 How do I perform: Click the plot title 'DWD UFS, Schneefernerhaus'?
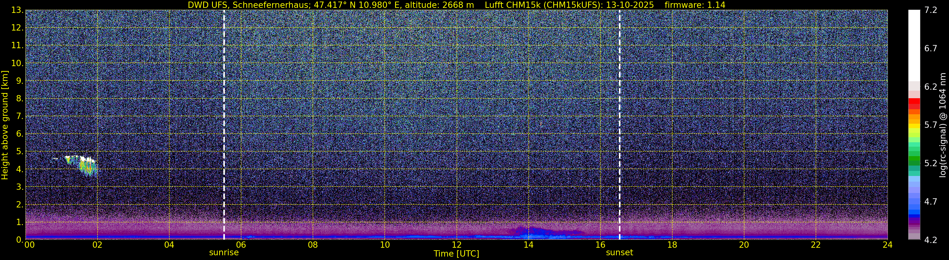(249, 5)
